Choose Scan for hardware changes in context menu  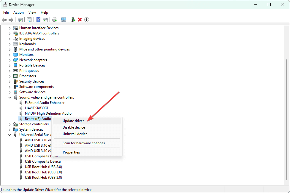[x=87, y=143]
